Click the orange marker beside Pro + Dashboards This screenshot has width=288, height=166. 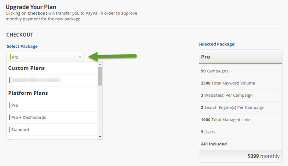pos(9,117)
